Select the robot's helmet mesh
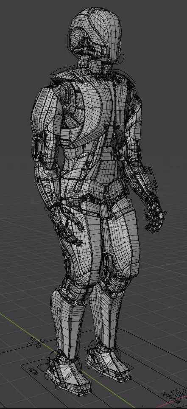 point(95,34)
